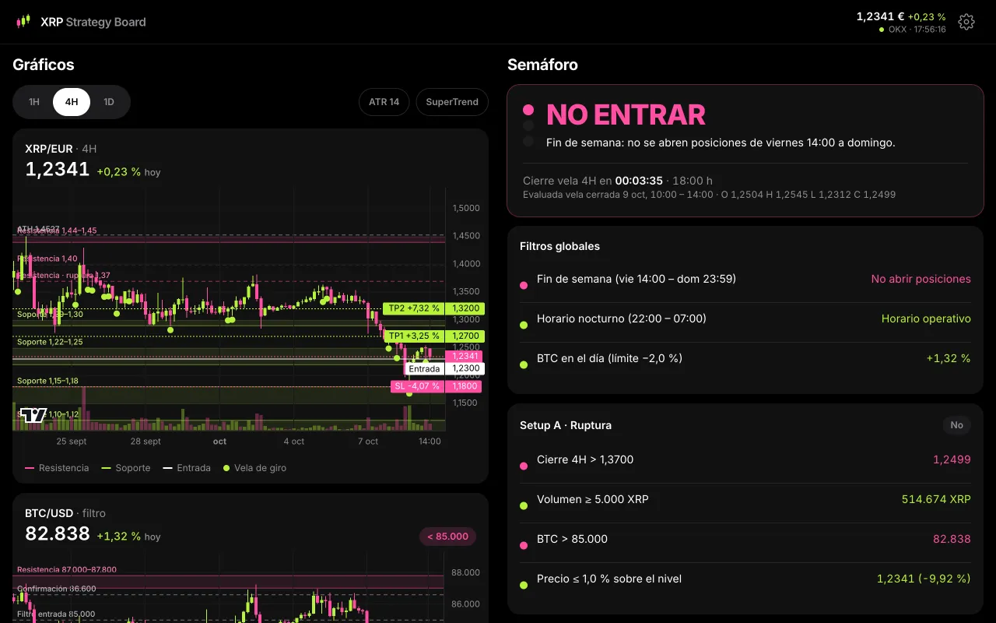The image size is (996, 623).
Task: Click the 'No' badge on Setup A
Action: pos(957,425)
